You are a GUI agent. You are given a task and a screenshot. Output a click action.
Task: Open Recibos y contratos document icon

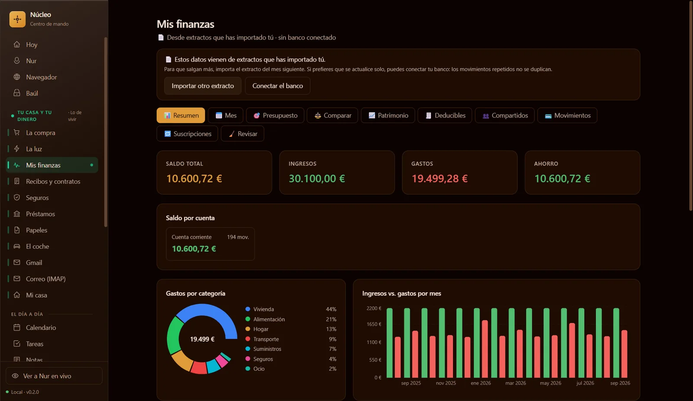17,181
